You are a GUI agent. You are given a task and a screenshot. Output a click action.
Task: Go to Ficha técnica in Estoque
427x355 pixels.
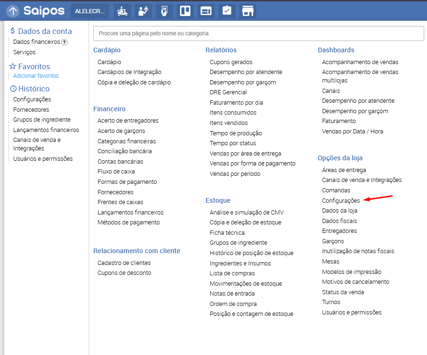(227, 232)
